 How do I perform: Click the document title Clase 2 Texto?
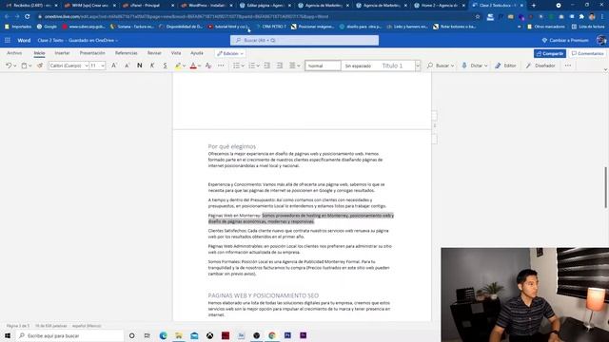point(50,40)
